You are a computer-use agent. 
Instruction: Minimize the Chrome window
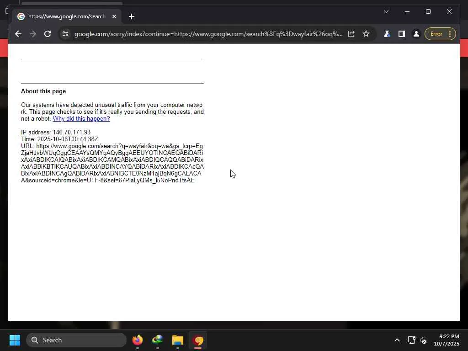407,11
